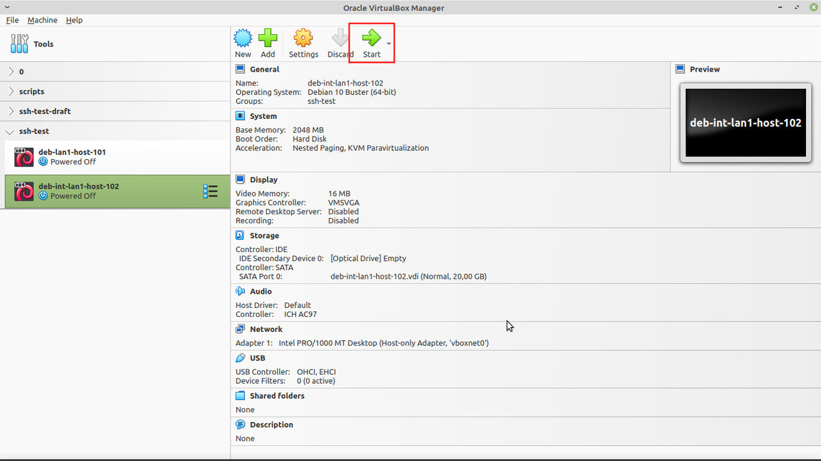Open Settings via the orange gear icon
The image size is (821, 461).
(x=303, y=38)
